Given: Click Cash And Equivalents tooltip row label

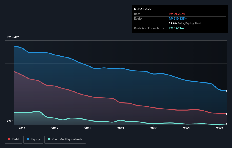Looking at the screenshot, I should [x=149, y=28].
